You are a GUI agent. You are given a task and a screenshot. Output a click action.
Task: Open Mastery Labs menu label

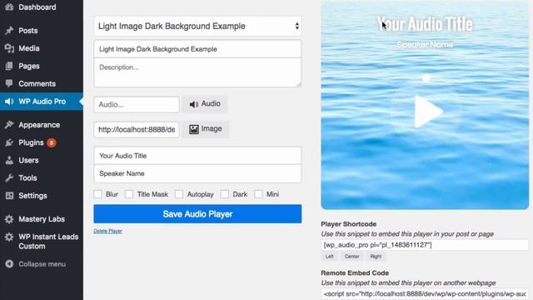click(42, 219)
